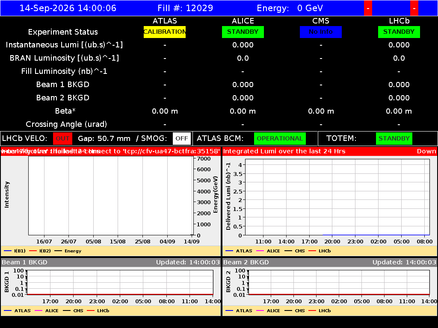Click the Beam 1 BKGD label in the table
The height and width of the screenshot is (328, 438).
[x=63, y=85]
